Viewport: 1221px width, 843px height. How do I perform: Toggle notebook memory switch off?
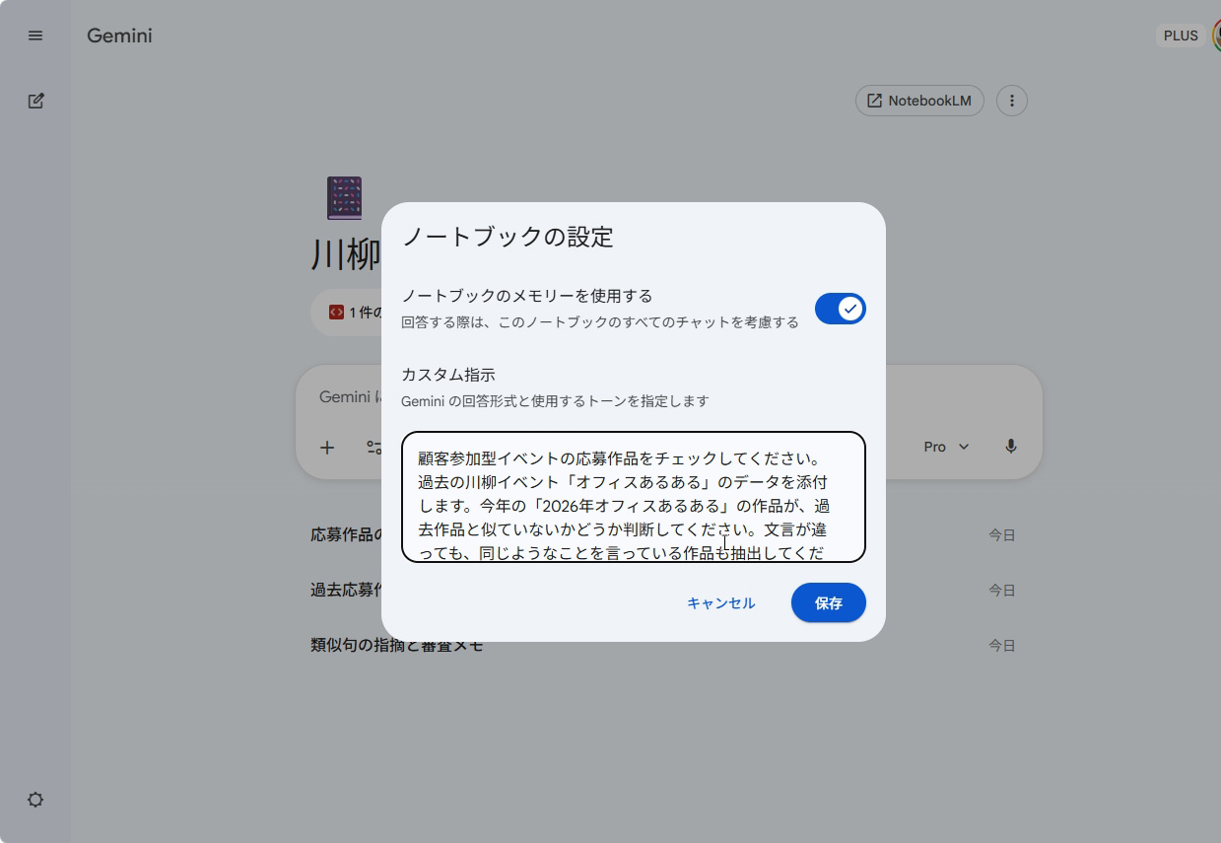pos(841,309)
